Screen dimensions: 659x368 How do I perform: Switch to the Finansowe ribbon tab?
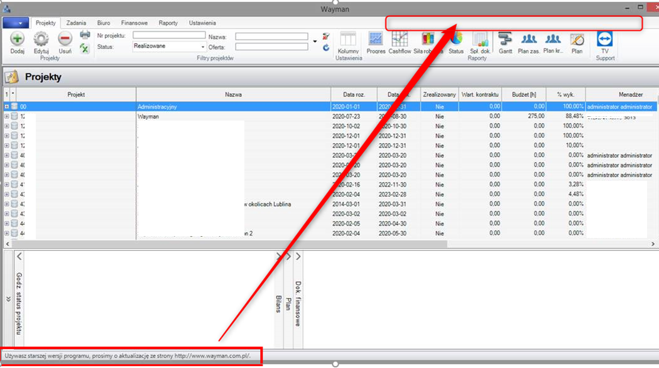(134, 23)
